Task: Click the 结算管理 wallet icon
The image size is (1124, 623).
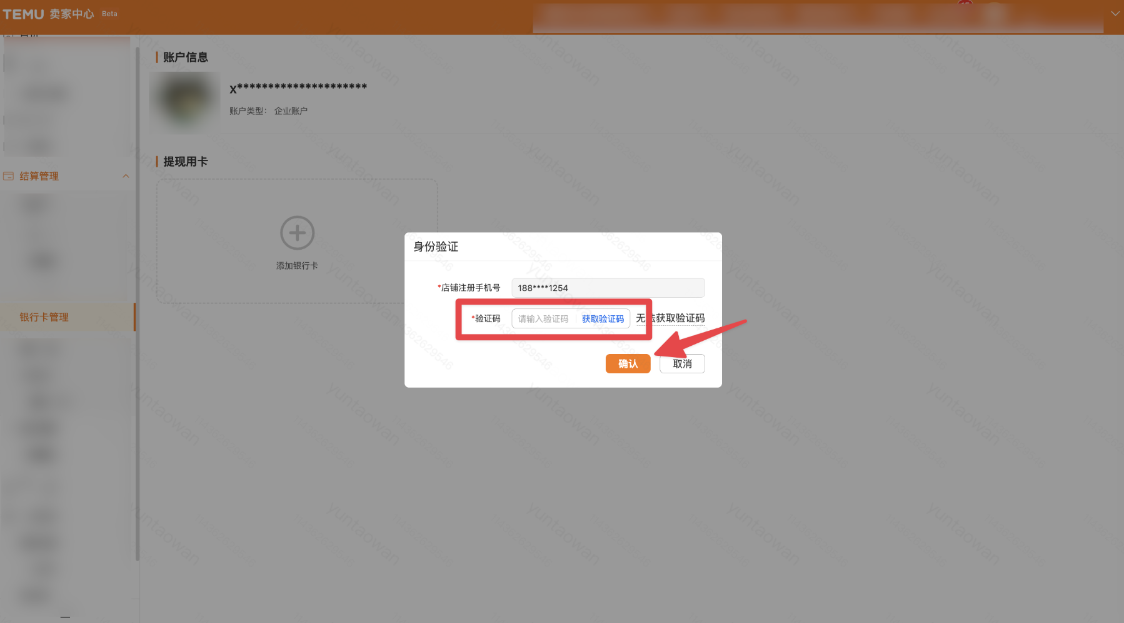Action: tap(8, 176)
